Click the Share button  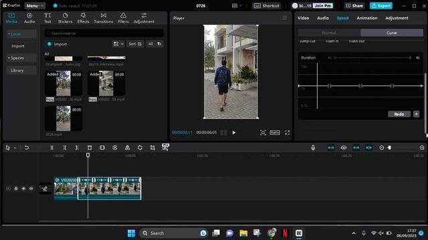pos(354,6)
